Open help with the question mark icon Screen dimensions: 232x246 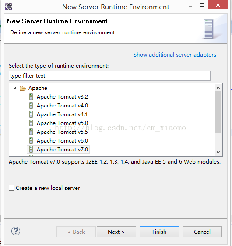coord(16,231)
